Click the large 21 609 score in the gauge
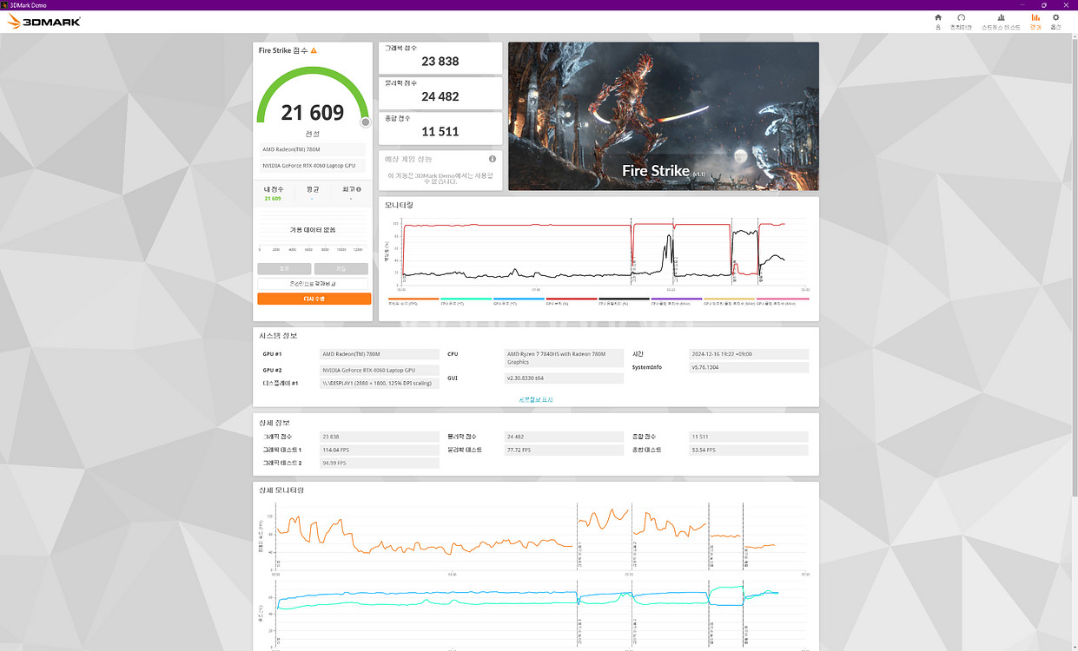1078x651 pixels. pyautogui.click(x=313, y=112)
